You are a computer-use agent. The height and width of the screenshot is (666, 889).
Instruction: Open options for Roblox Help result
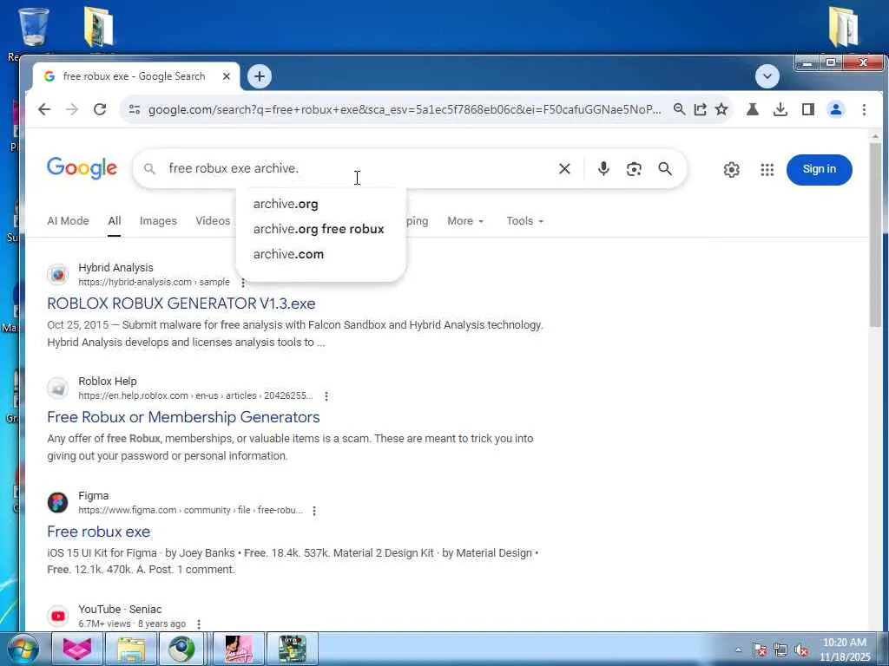[326, 395]
